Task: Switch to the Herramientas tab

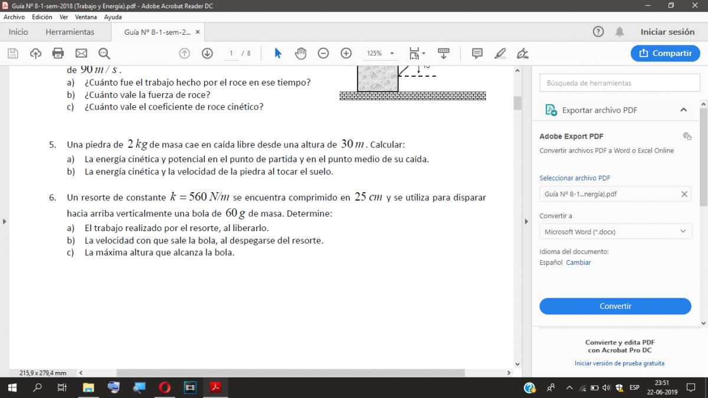Action: 70,32
